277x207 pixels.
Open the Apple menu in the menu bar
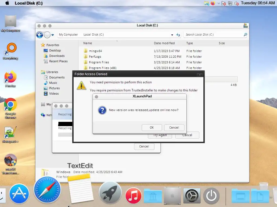[x=7, y=3]
